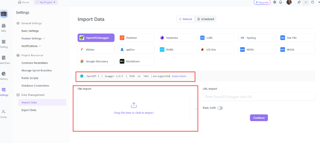
Task: Choose Google Discovery import format
Action: pyautogui.click(x=96, y=61)
